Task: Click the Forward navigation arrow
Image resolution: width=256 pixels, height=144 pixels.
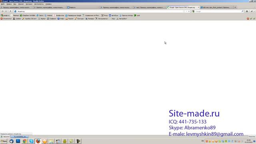Action: point(6,11)
